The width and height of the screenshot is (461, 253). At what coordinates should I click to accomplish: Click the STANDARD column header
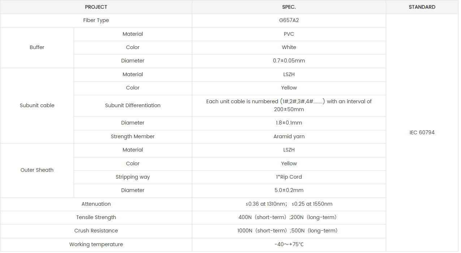(422, 7)
